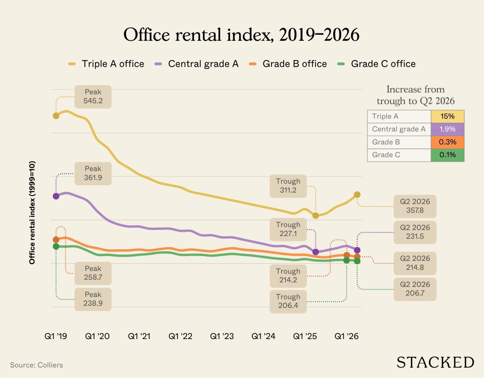Click the Q1 '25 axis label
The height and width of the screenshot is (378, 484).
[x=305, y=336]
